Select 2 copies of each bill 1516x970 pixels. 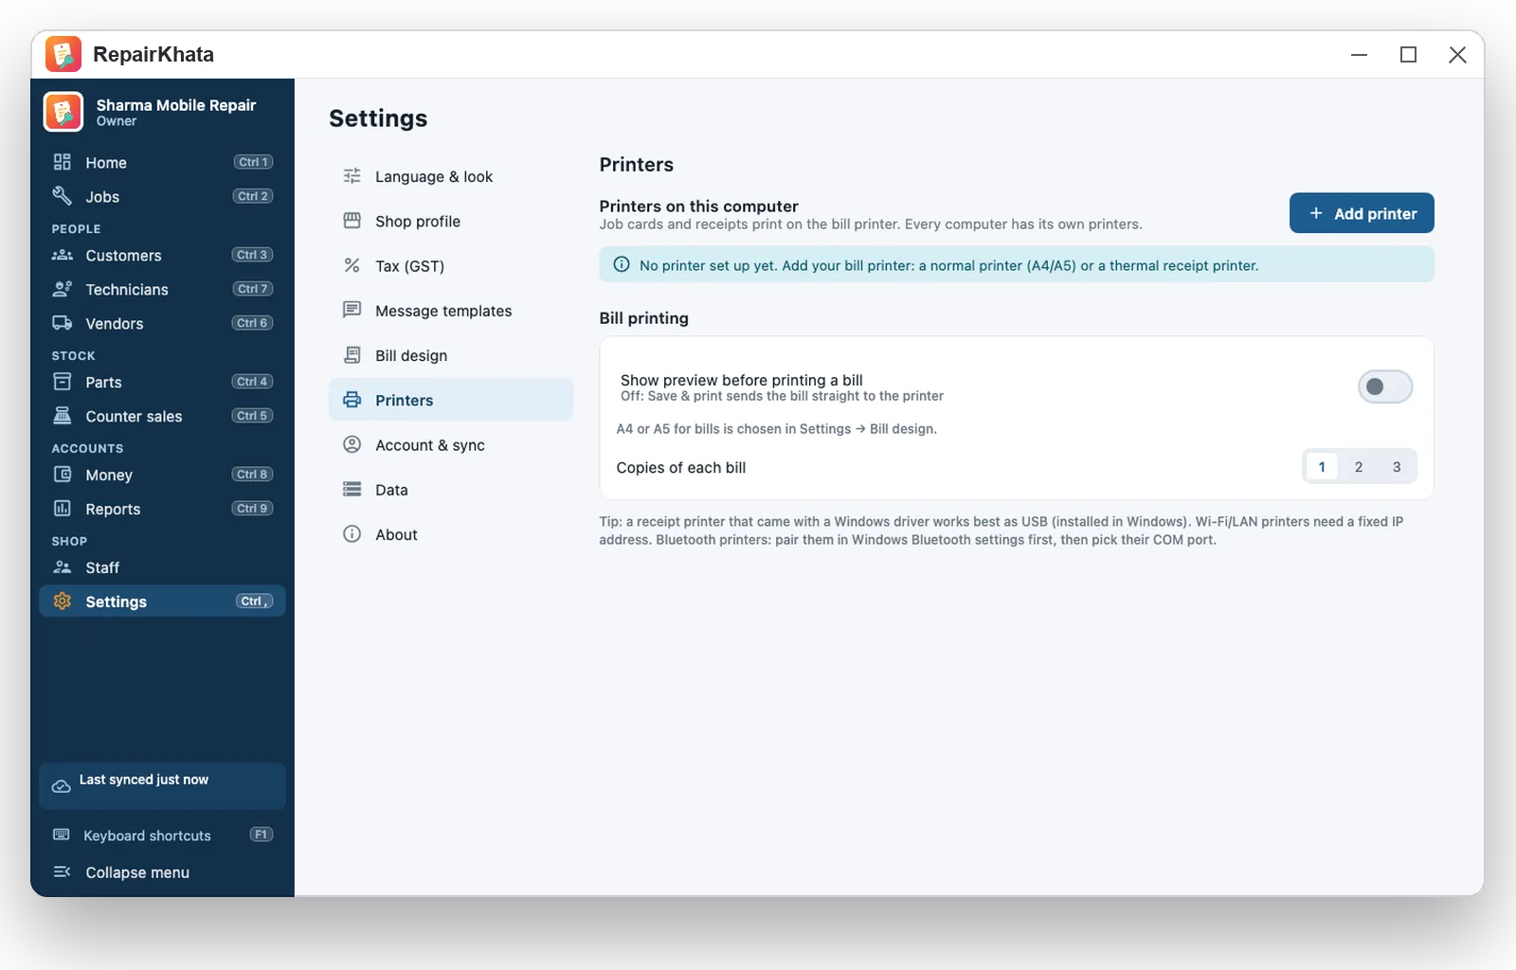coord(1359,467)
